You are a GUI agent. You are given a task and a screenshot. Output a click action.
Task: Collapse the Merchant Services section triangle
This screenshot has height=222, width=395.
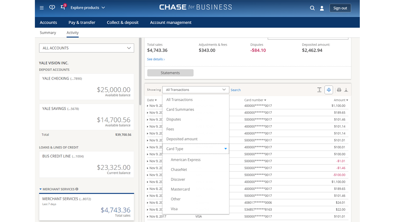pyautogui.click(x=40, y=189)
